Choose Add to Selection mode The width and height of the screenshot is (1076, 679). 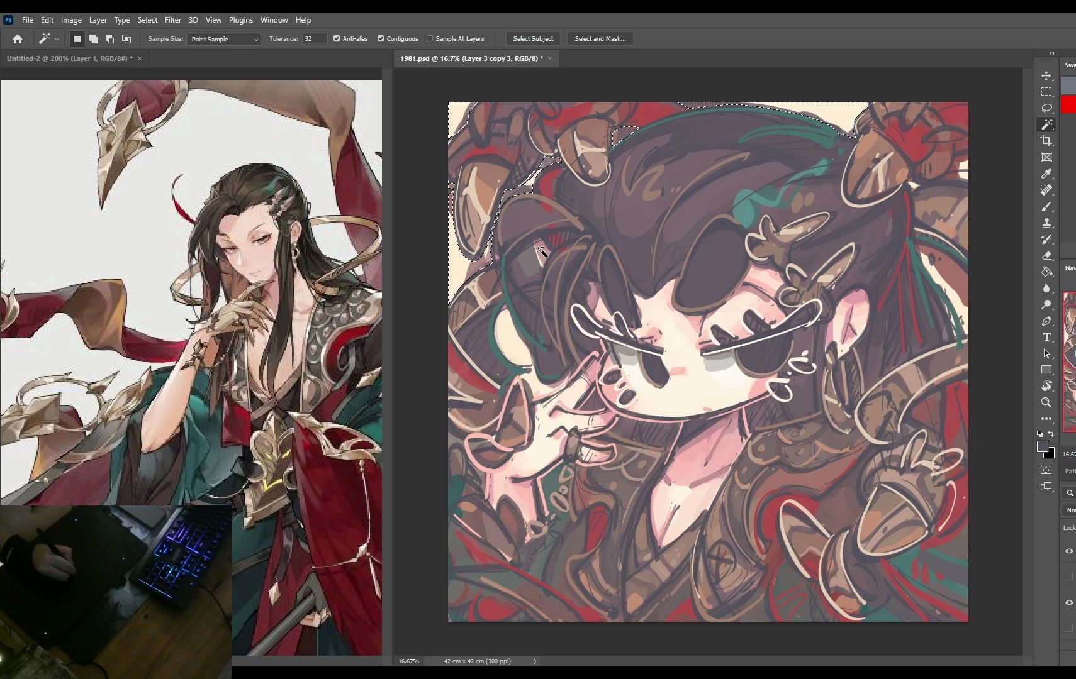pyautogui.click(x=93, y=39)
